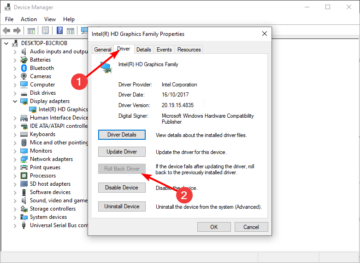Screen dimensions: 360x263
Task: Click the Monitors category icon
Action: tap(24, 151)
